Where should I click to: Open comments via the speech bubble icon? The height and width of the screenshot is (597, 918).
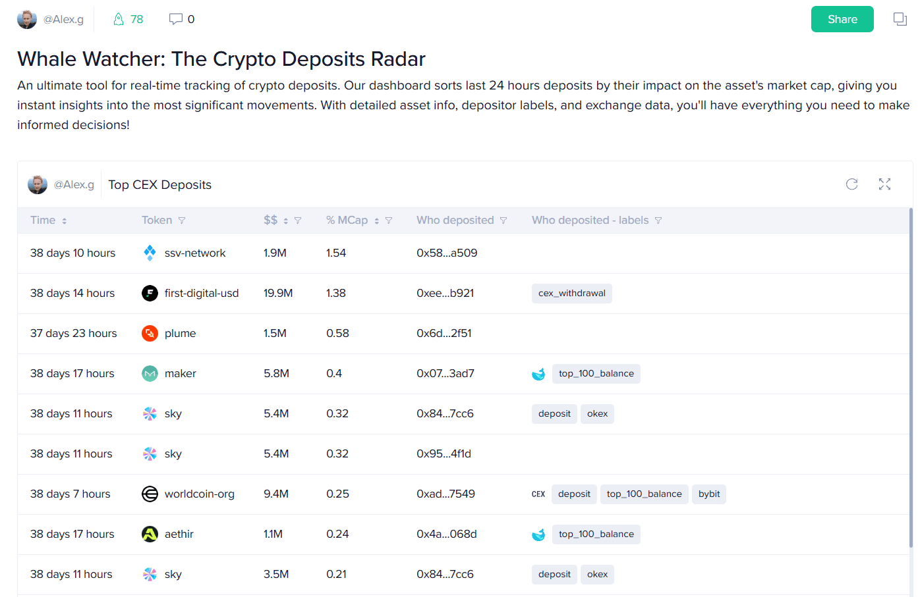pyautogui.click(x=175, y=19)
